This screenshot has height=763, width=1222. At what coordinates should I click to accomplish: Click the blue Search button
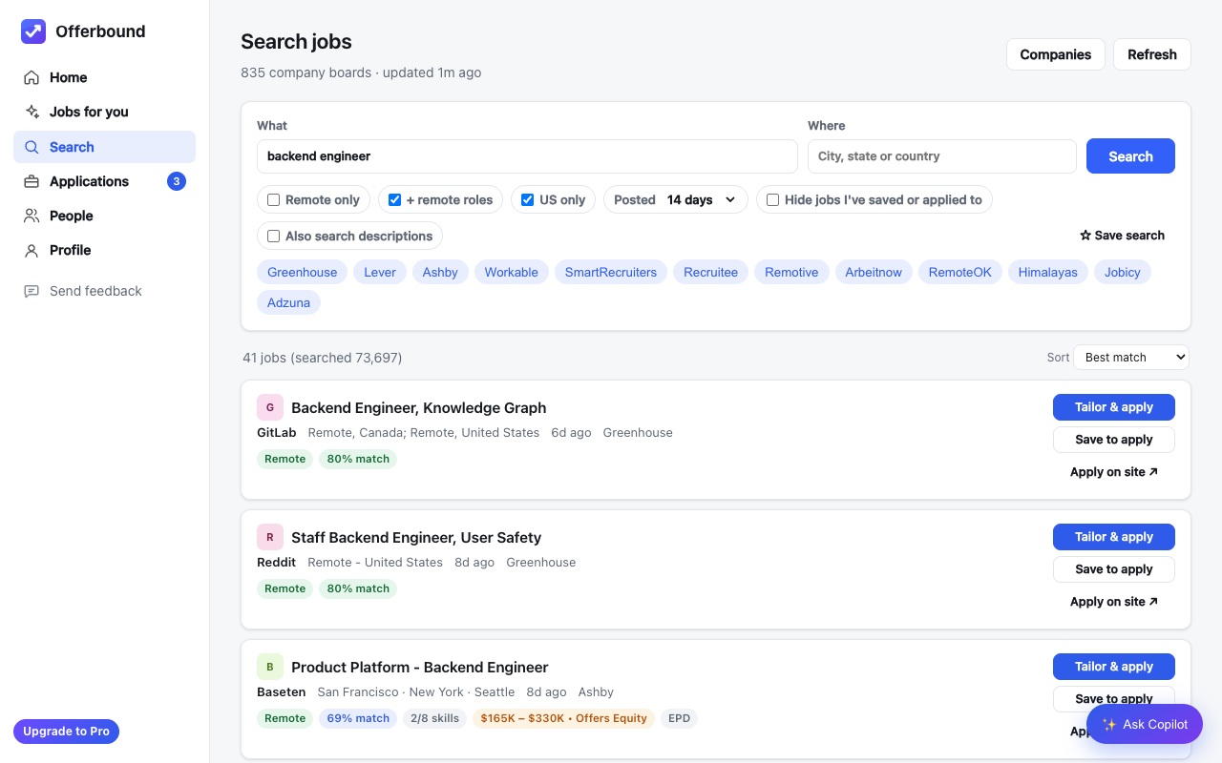(1130, 156)
